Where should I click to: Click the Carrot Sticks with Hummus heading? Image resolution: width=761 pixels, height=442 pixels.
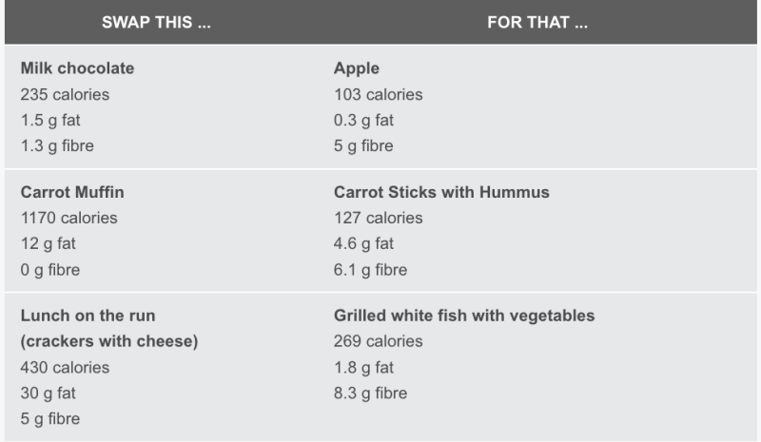(441, 192)
